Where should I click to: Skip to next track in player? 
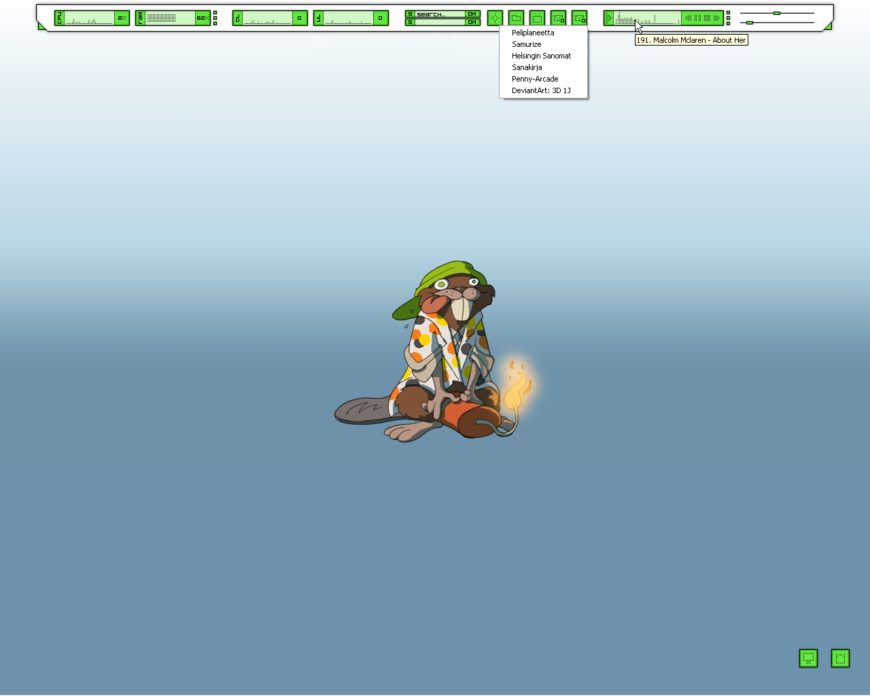716,18
